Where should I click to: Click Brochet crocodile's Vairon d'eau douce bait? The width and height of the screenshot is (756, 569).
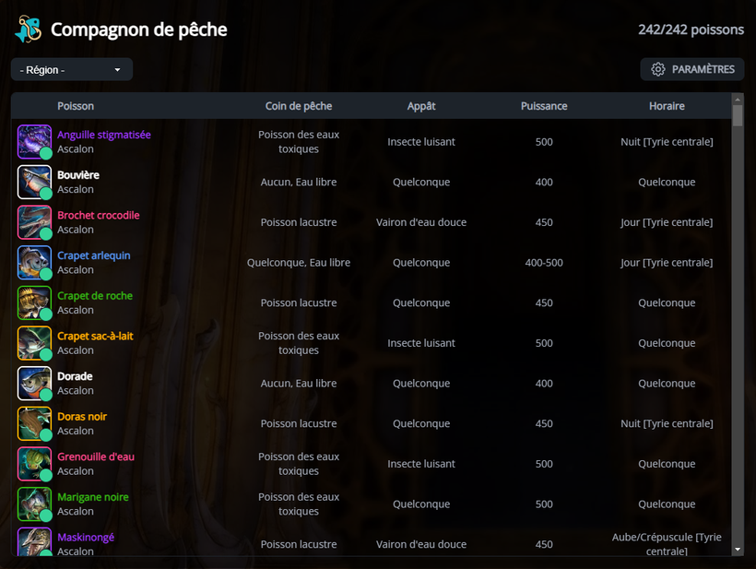pos(421,222)
